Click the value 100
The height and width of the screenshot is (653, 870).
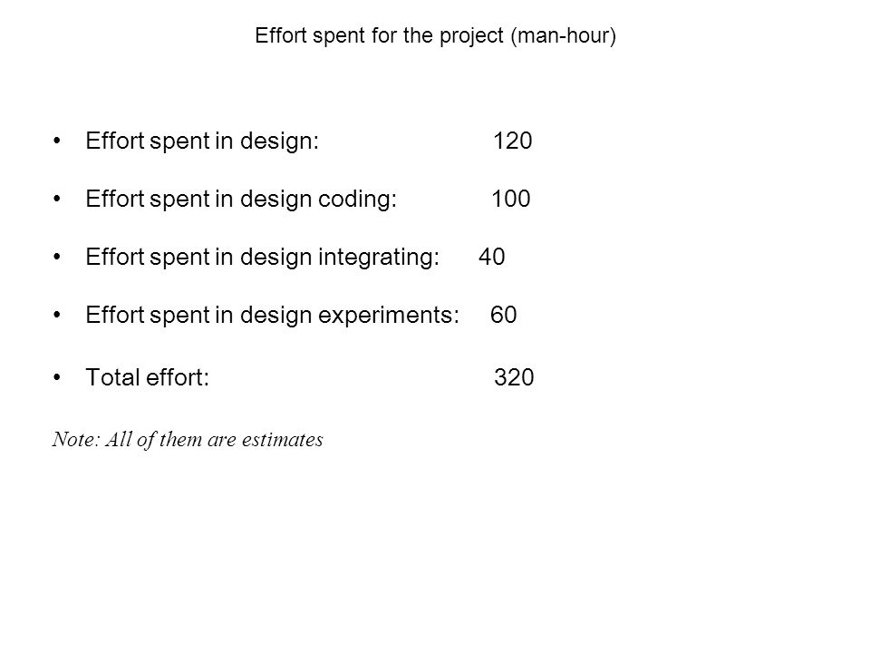(511, 199)
